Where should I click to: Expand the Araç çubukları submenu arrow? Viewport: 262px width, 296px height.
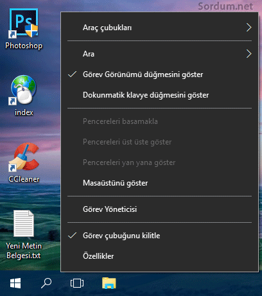(249, 28)
